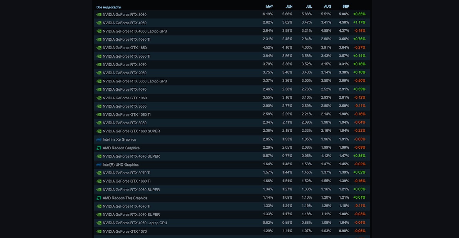Open NVIDIA GeForce RTX 4060 Laptop GPU row

(x=135, y=31)
